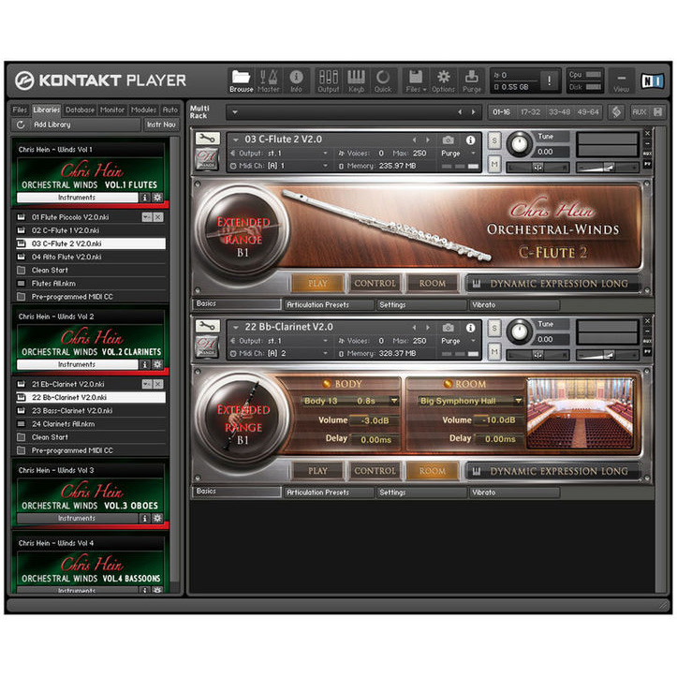677x677 pixels.
Task: Click the panic exclamation button
Action: pyautogui.click(x=550, y=81)
